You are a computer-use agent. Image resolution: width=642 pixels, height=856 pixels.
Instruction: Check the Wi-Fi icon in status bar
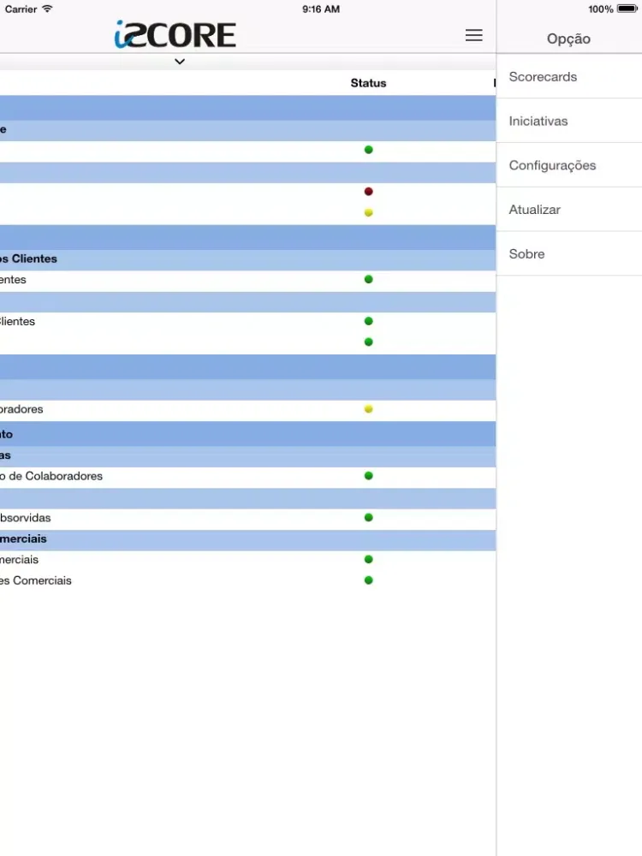tap(47, 9)
